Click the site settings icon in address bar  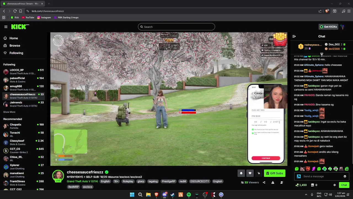tap(28, 11)
